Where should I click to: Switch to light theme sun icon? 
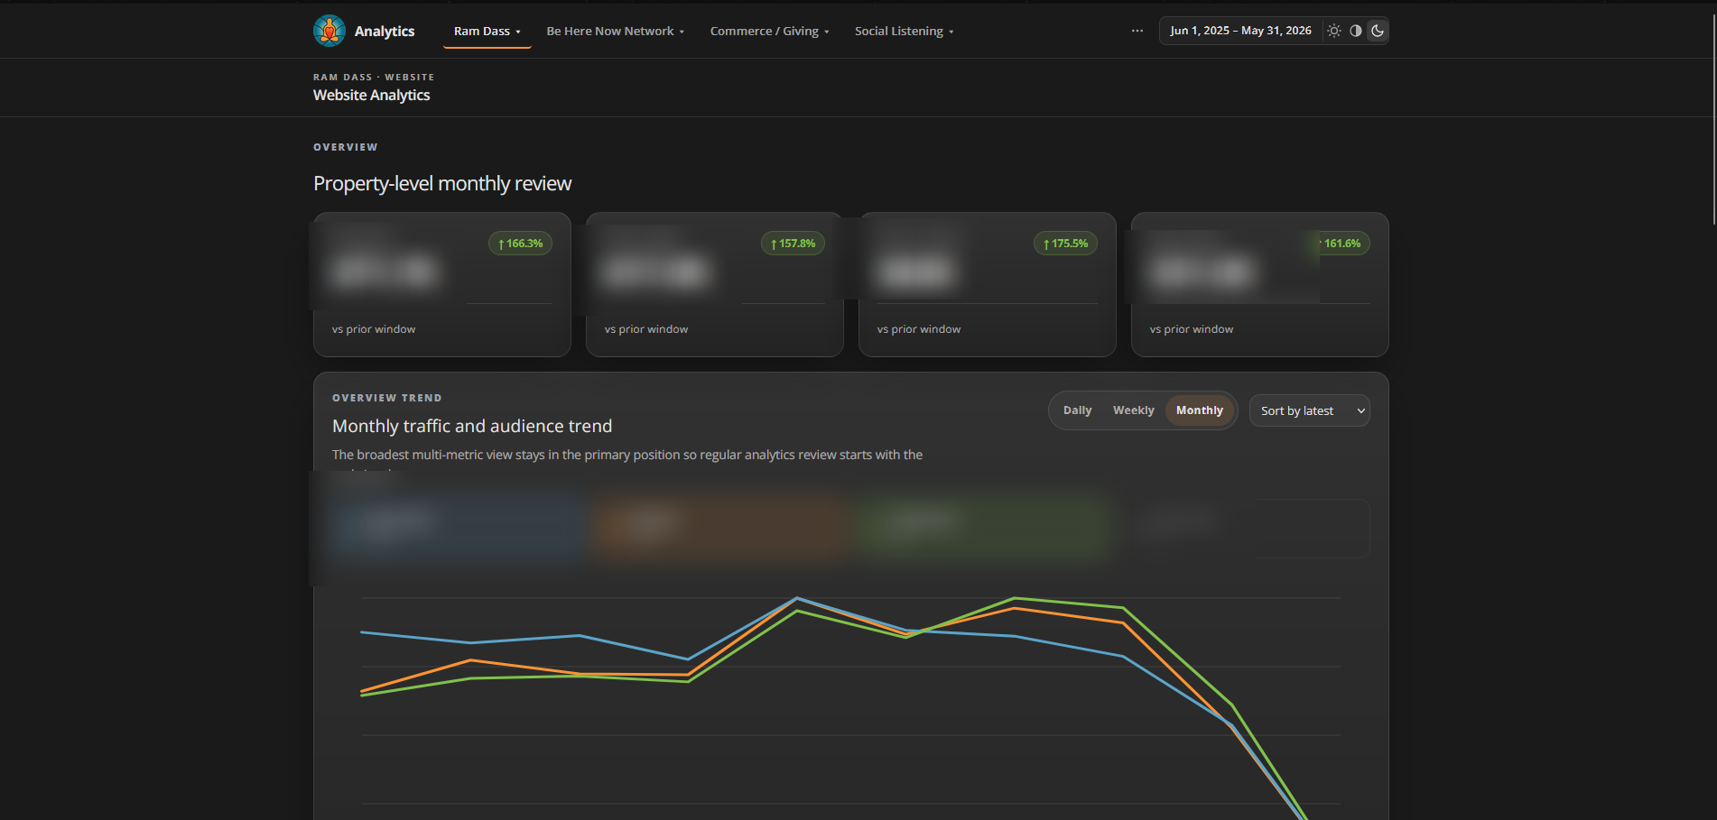coord(1334,31)
